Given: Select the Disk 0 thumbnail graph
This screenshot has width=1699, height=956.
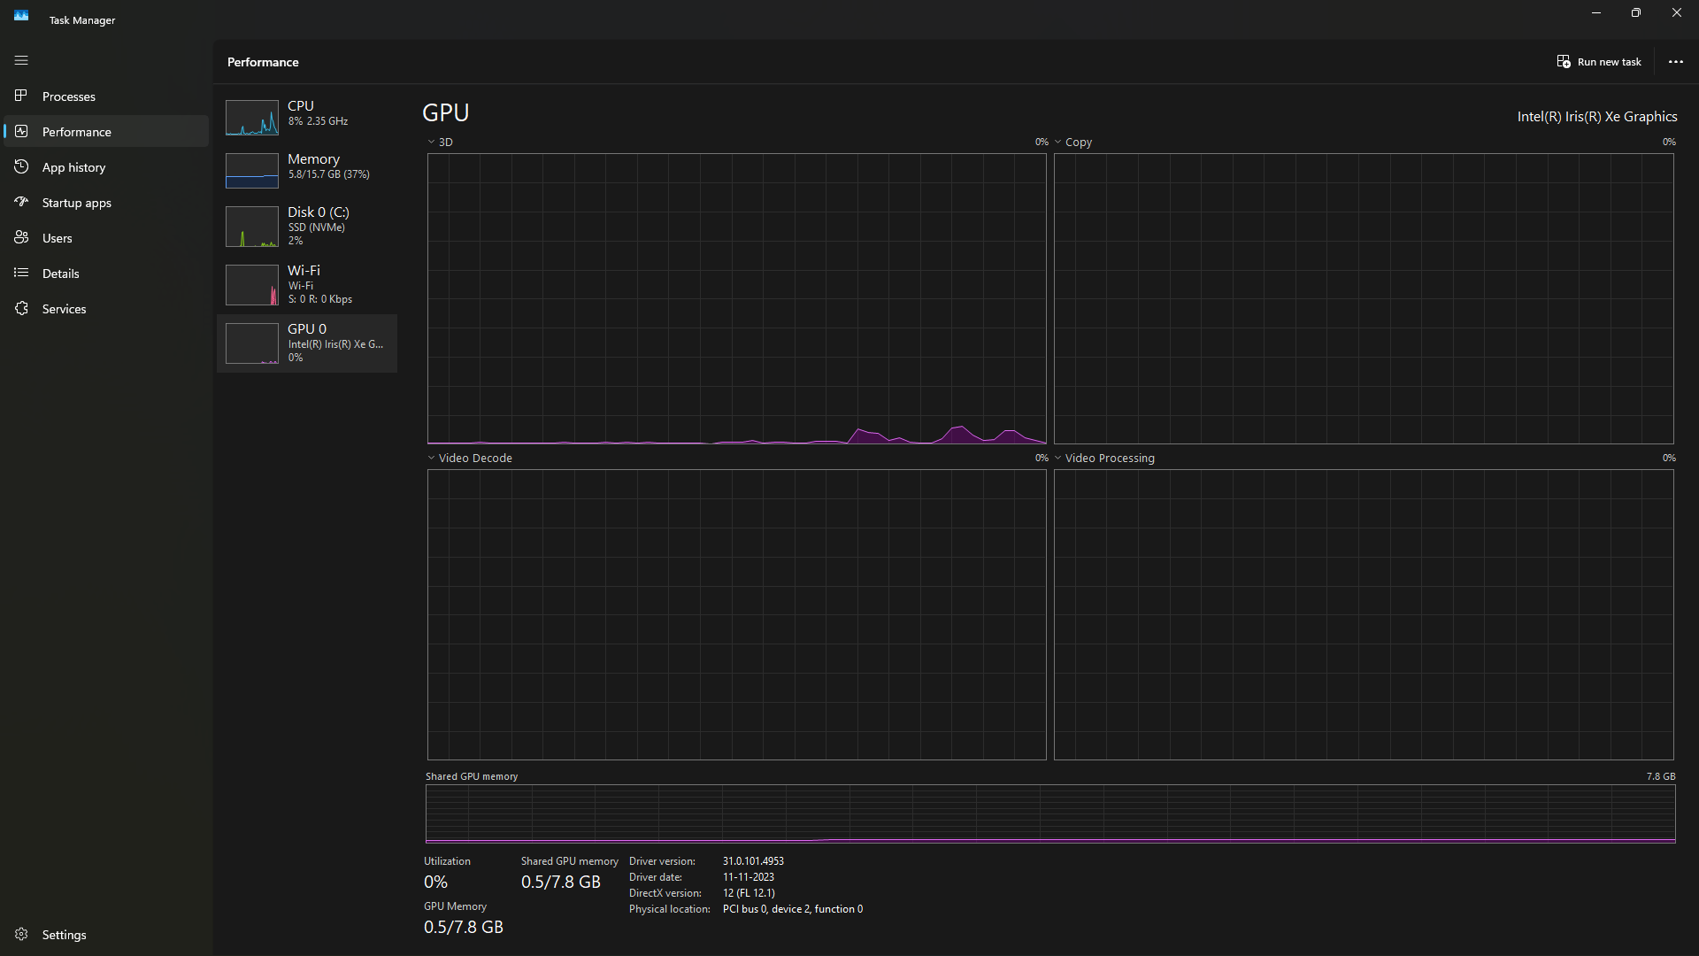Looking at the screenshot, I should 252,227.
